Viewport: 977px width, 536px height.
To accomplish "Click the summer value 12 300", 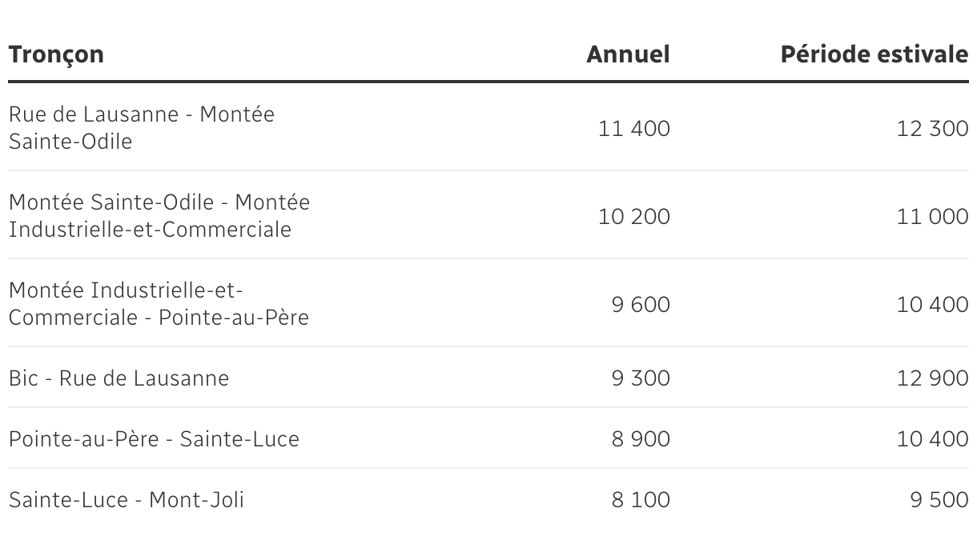I will click(x=931, y=128).
